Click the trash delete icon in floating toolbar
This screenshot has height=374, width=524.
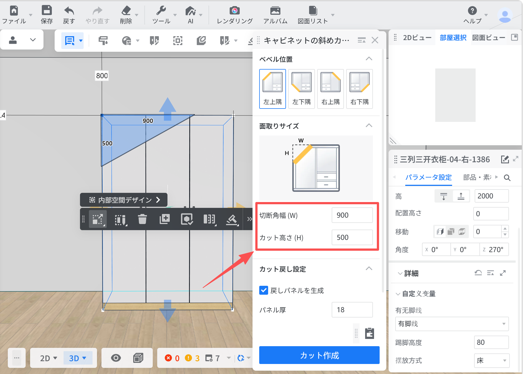click(142, 219)
